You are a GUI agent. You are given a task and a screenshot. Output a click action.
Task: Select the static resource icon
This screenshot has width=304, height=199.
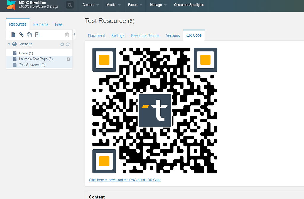tap(37, 34)
